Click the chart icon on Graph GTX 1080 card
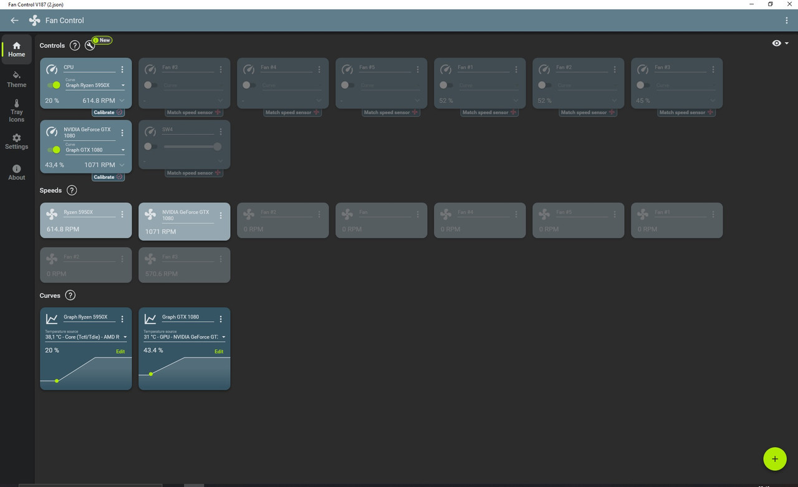798x487 pixels. pyautogui.click(x=150, y=319)
